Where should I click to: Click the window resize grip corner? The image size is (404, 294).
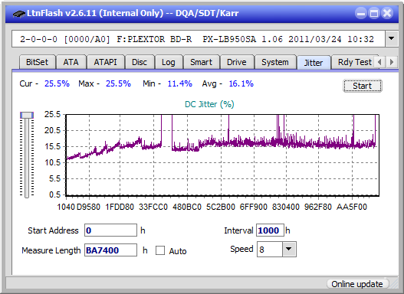pos(394,284)
